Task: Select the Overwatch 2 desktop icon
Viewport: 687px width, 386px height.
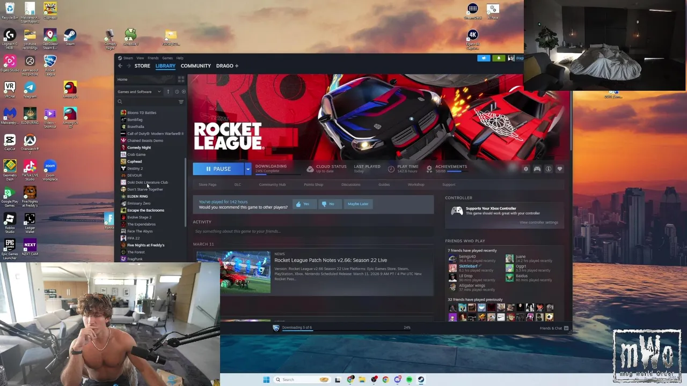Action: click(30, 143)
